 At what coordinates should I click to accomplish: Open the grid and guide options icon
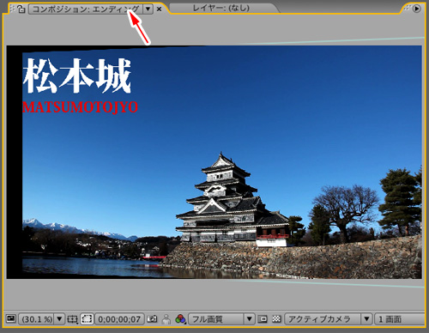point(72,318)
